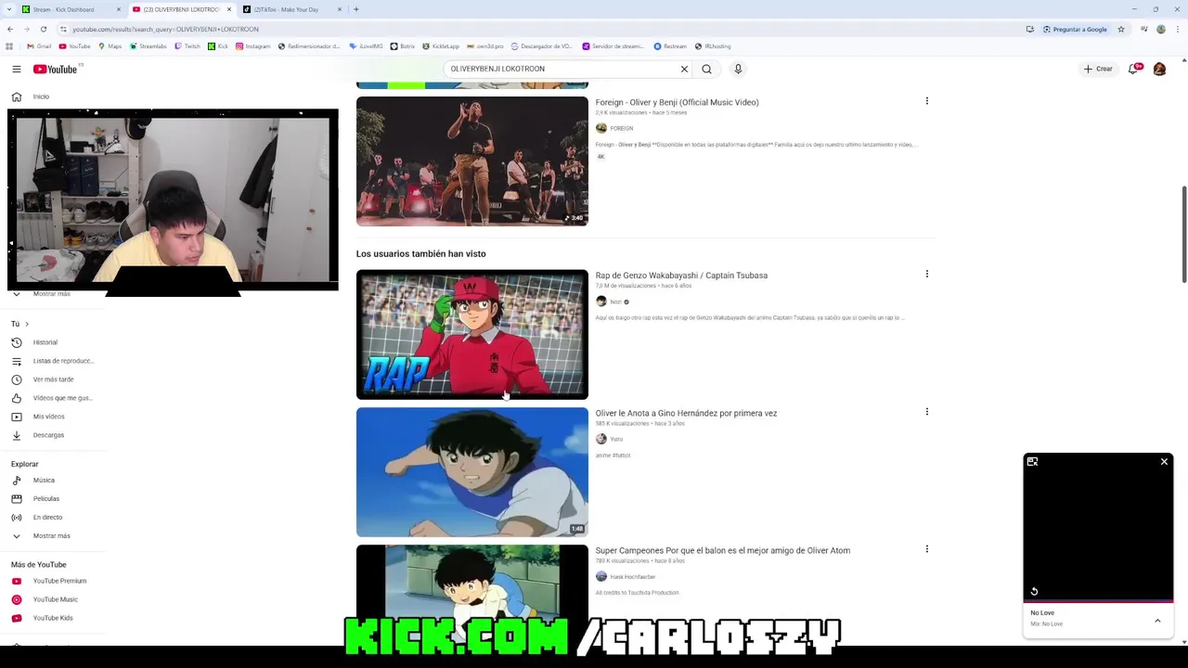Screen dimensions: 1188x668
Task: Bookmark this page with star icon
Action: pyautogui.click(x=1121, y=29)
